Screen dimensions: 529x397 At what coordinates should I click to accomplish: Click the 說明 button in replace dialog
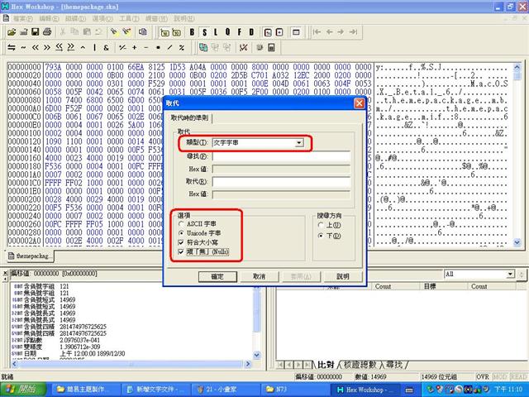(343, 276)
